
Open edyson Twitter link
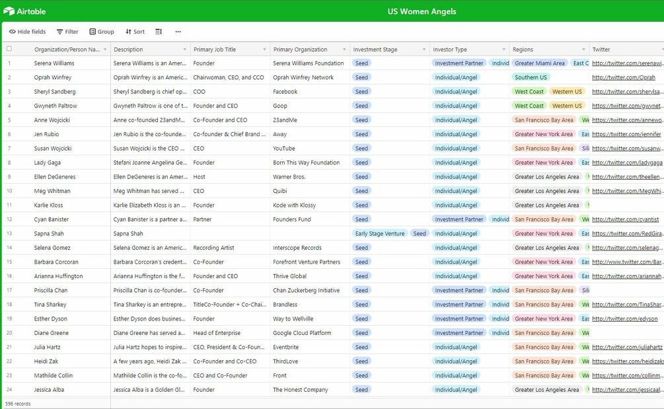coord(624,319)
